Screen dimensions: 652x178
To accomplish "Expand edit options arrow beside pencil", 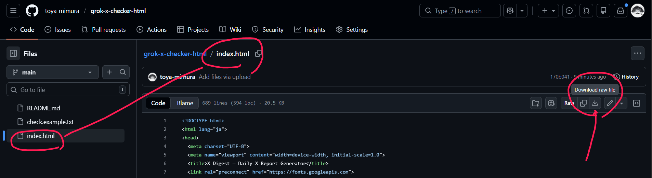I will pos(622,103).
